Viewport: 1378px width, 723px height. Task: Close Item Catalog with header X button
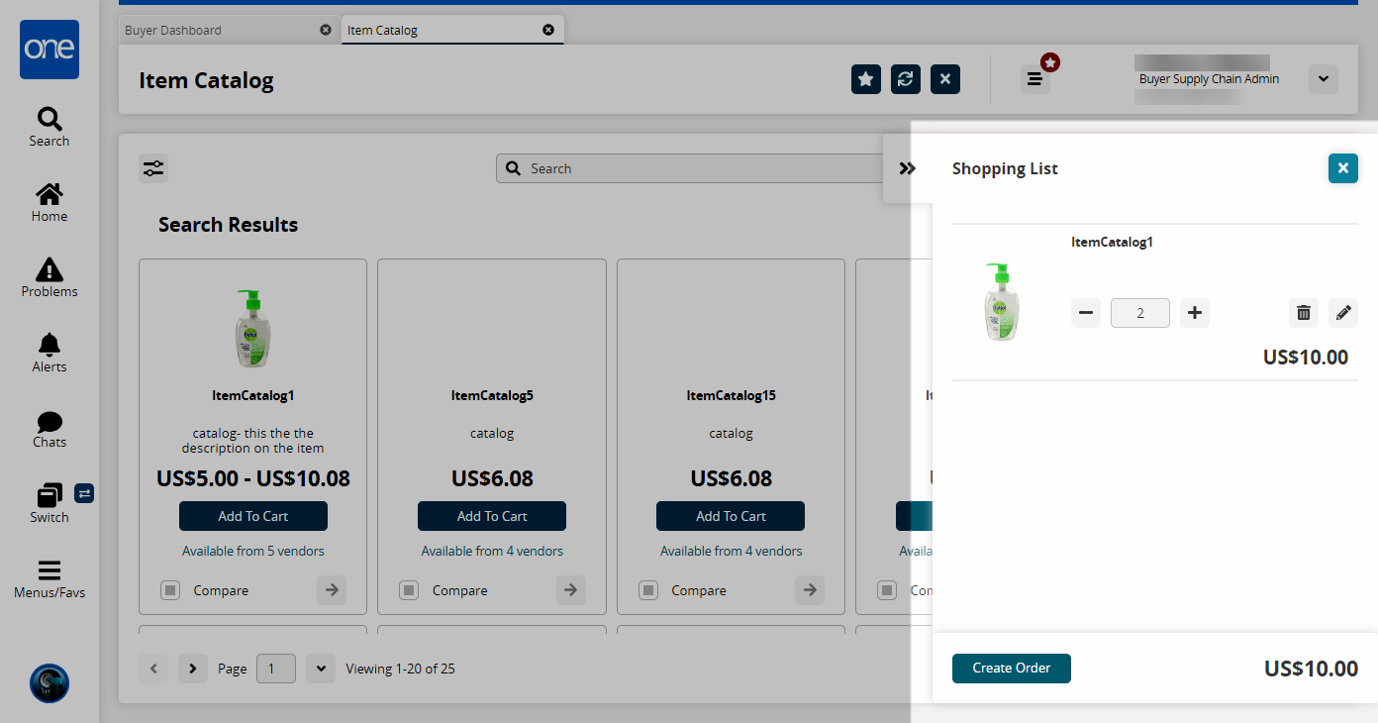tap(945, 79)
